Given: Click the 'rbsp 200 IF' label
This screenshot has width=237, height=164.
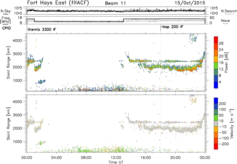Looking at the screenshot, I should (x=172, y=27).
